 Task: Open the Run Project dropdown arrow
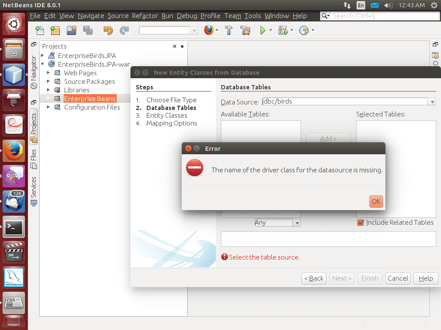270,30
